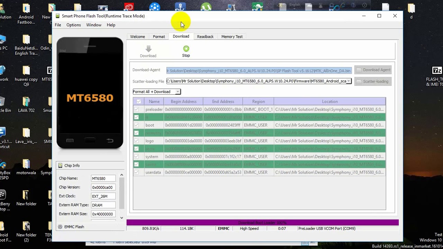Viewport: 443px width, 249px height.
Task: Click the Download-Agent path field
Action: tap(259, 71)
